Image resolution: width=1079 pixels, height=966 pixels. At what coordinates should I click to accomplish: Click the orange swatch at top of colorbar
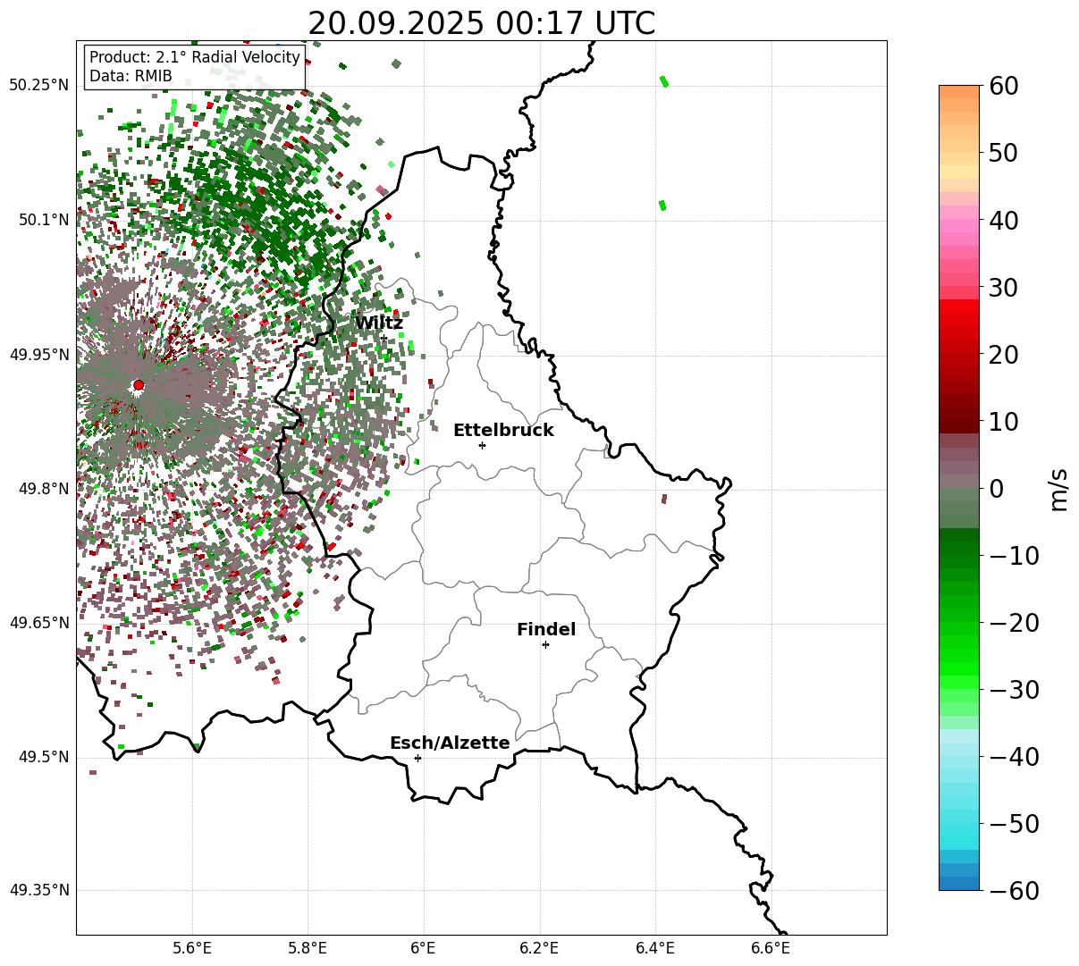coord(959,92)
